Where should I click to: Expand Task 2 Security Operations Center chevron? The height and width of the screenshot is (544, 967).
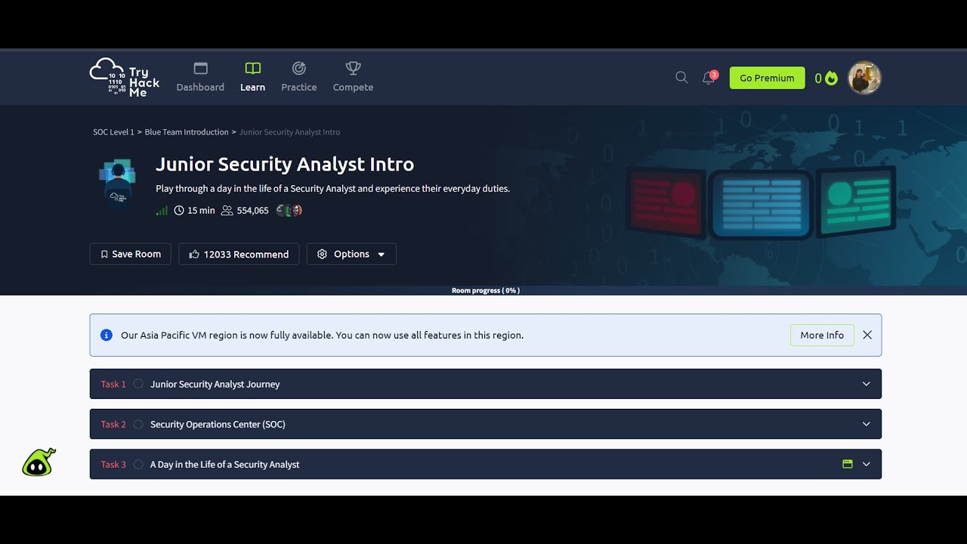867,424
